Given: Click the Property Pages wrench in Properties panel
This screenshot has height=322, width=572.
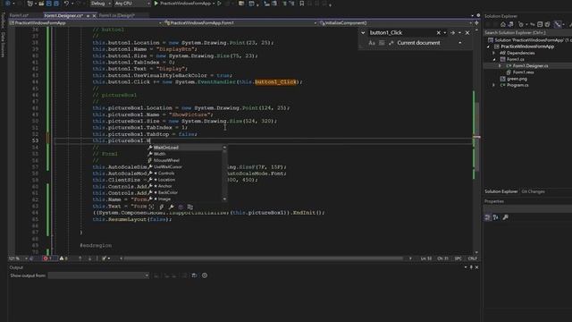Looking at the screenshot, I should 506,217.
